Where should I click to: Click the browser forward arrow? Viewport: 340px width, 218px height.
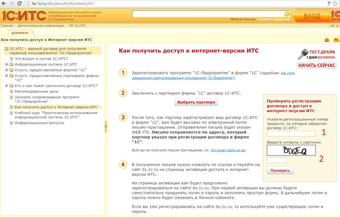tap(11, 3)
